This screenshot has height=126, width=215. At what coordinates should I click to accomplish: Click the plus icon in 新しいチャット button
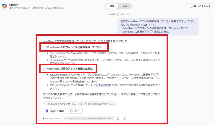tap(191, 6)
